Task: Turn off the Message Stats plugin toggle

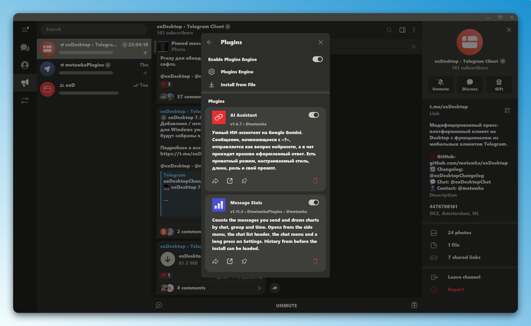Action: [314, 202]
